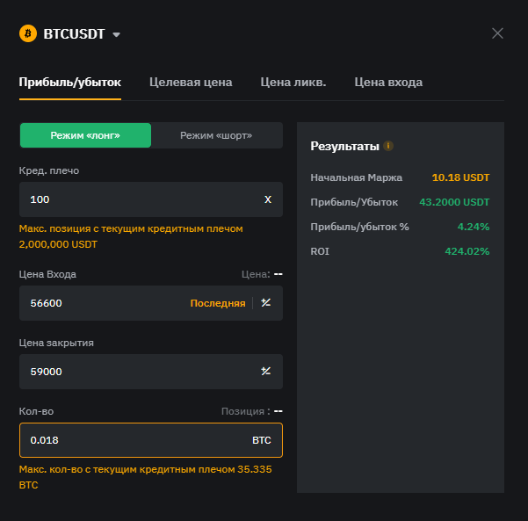Go to the Цена входа tab
The image size is (528, 521).
point(388,83)
